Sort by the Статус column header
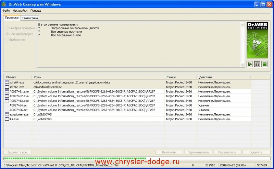This screenshot has width=274, height=169. point(180,77)
